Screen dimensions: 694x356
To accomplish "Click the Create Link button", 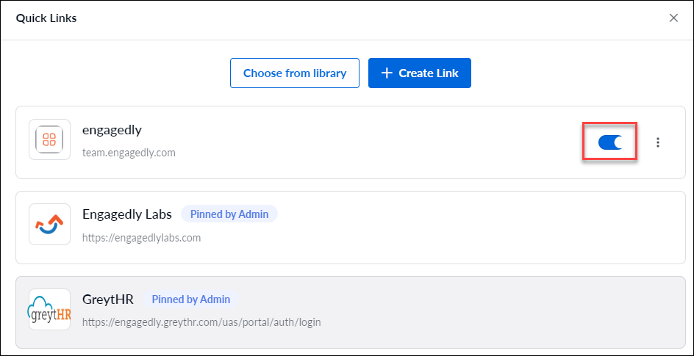I will pyautogui.click(x=420, y=73).
